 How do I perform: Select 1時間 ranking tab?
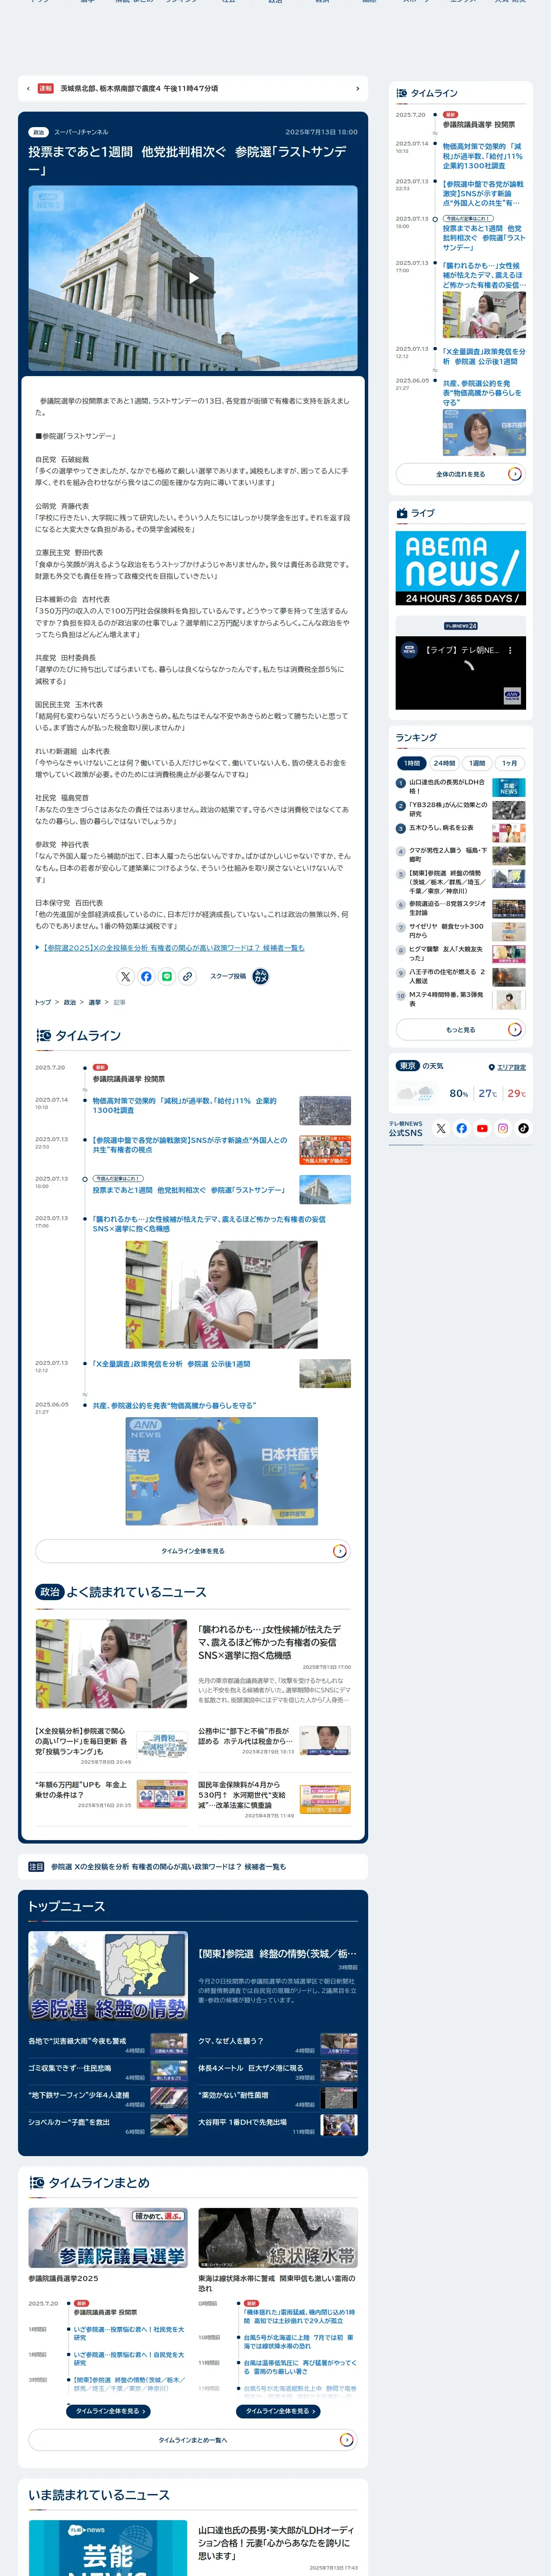(412, 763)
